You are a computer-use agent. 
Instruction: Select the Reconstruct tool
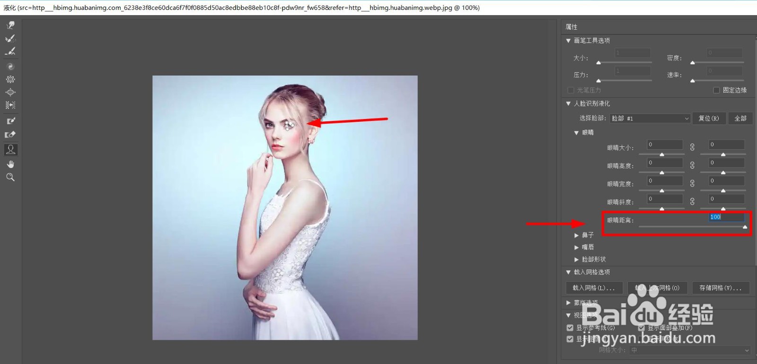(10, 38)
